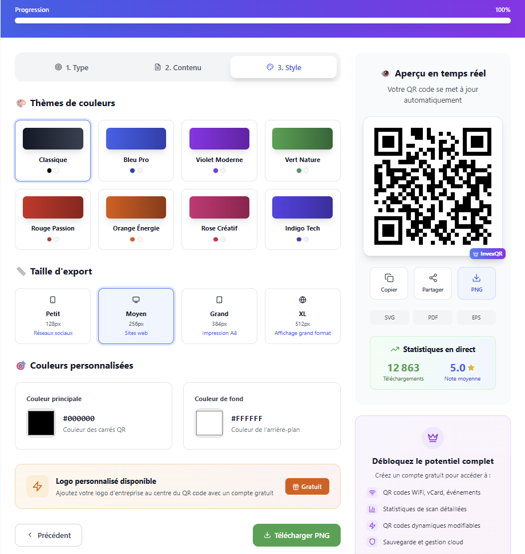Click the InvexQR badge on preview
The width and height of the screenshot is (525, 554).
tap(487, 254)
